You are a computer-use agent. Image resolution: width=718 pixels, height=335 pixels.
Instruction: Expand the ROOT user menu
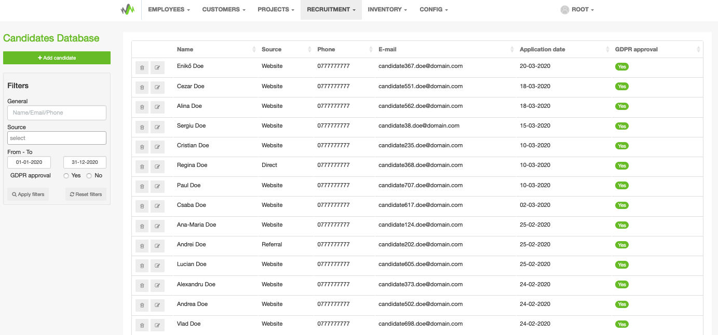[577, 9]
